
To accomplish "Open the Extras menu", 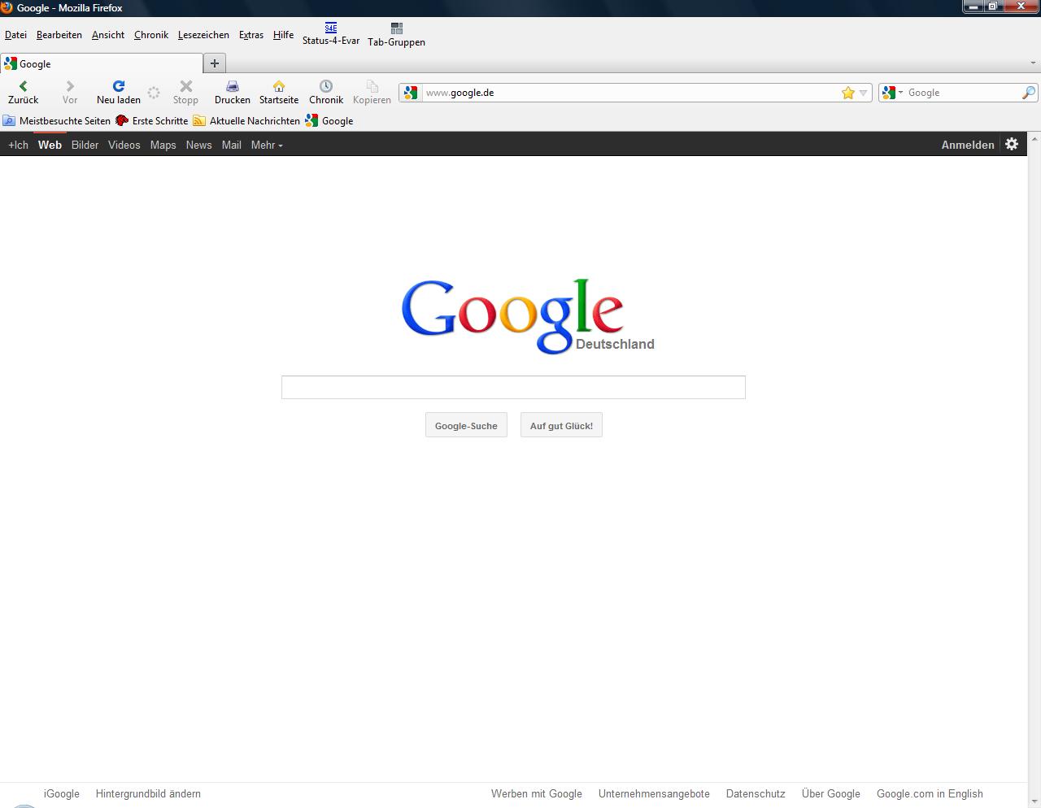I will point(251,35).
